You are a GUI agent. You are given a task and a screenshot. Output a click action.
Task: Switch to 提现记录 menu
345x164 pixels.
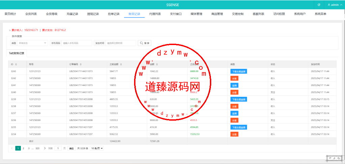[93, 14]
